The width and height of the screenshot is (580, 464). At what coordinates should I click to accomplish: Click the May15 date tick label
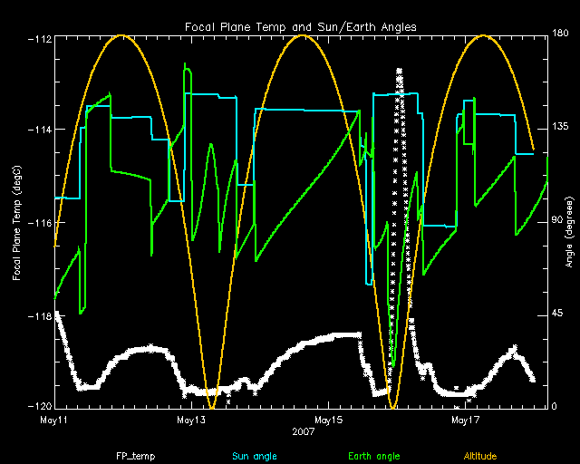click(327, 420)
